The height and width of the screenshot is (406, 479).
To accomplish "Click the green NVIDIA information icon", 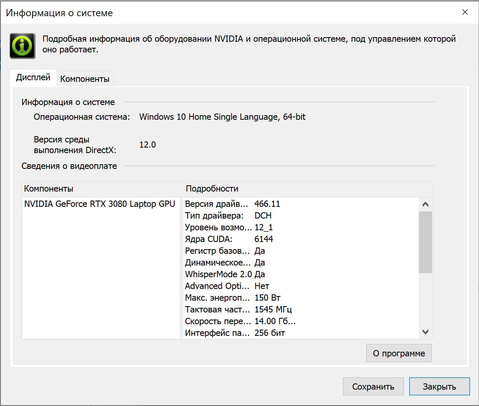I will pos(22,46).
